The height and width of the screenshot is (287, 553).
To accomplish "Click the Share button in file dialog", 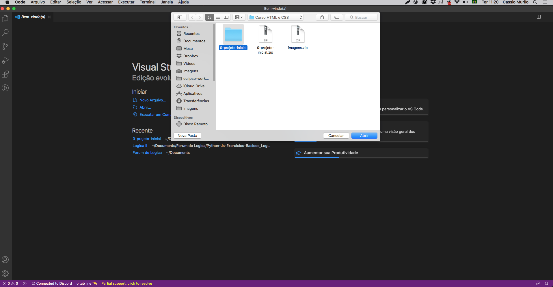I will (322, 17).
